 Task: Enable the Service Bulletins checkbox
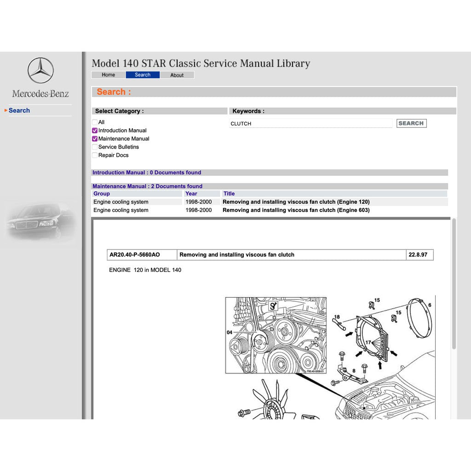tap(95, 147)
